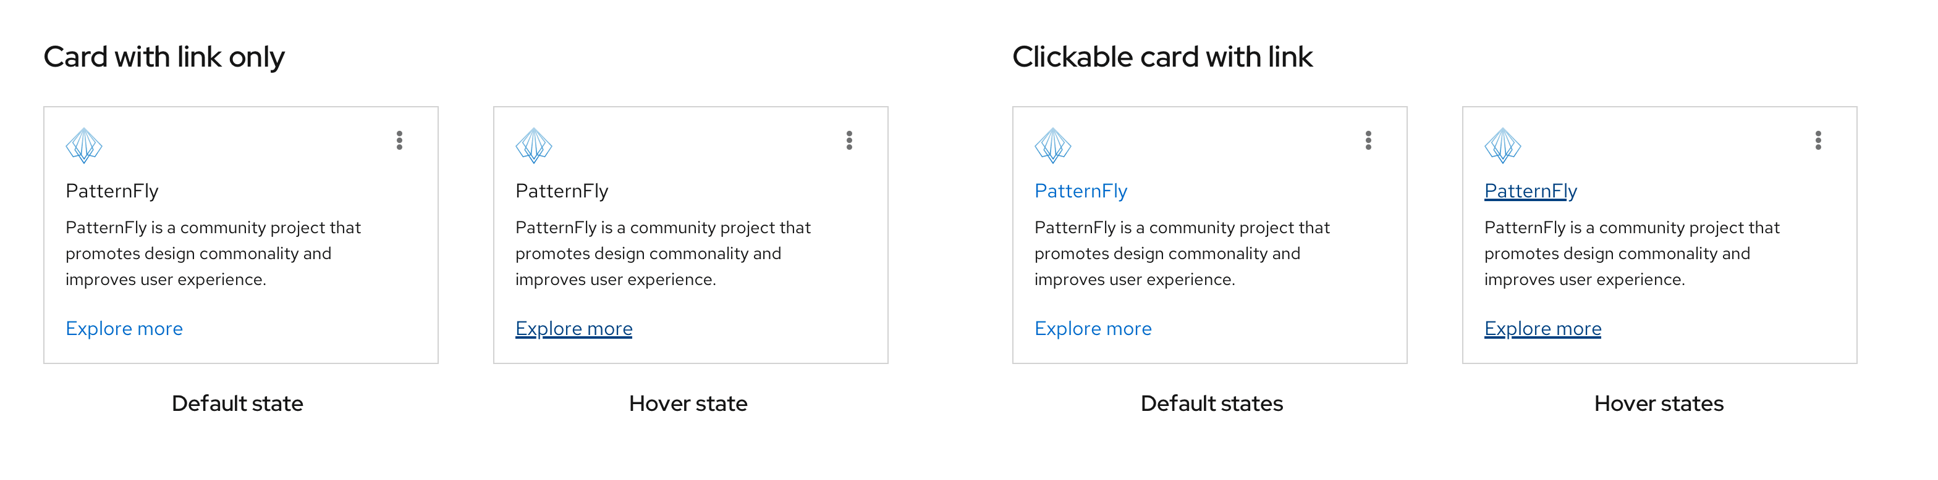Screen dimensions: 1938x480
Task: Click the "Hover states" caption
Action: (1659, 403)
